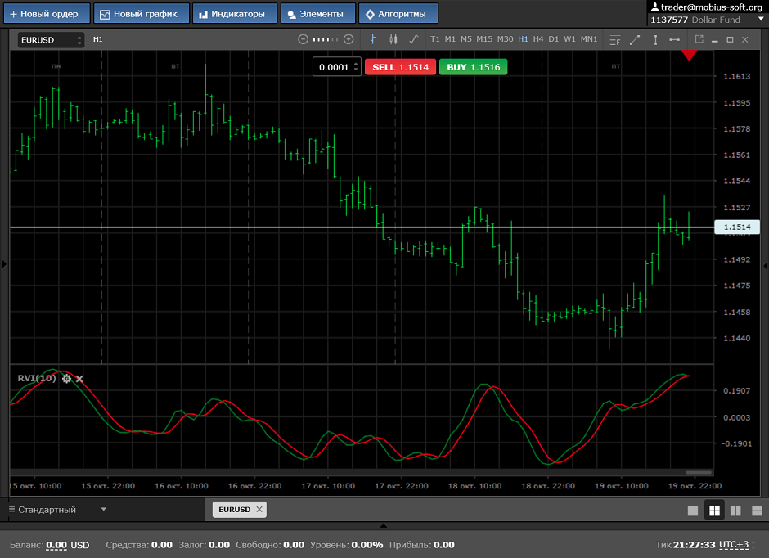Select the horizontal line drawing tool
This screenshot has height=558, width=769.
(675, 40)
